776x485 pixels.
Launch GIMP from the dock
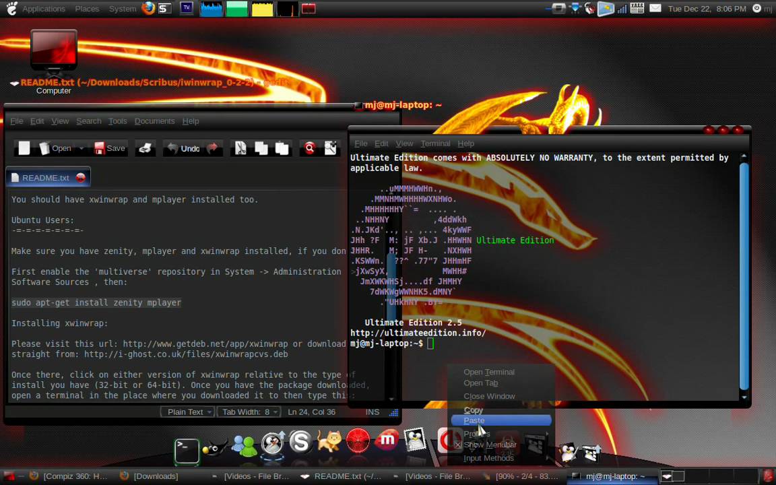click(x=214, y=447)
